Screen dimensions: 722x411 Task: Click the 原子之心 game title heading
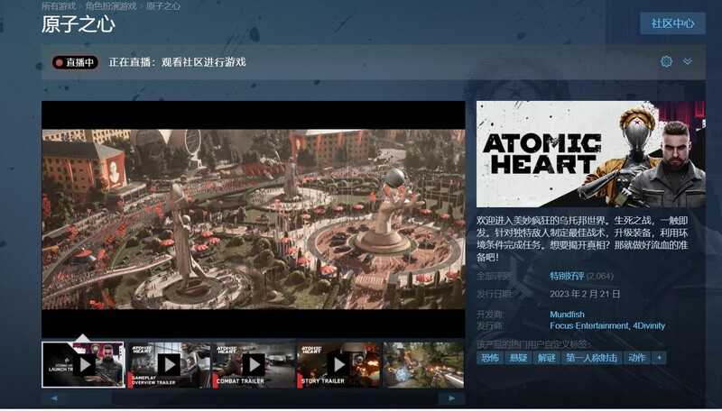point(79,24)
